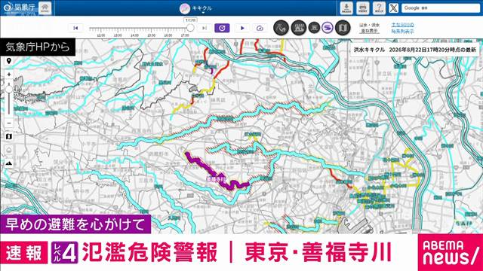
Task: Select the inundation hazard layer icon
Action: tap(299, 28)
